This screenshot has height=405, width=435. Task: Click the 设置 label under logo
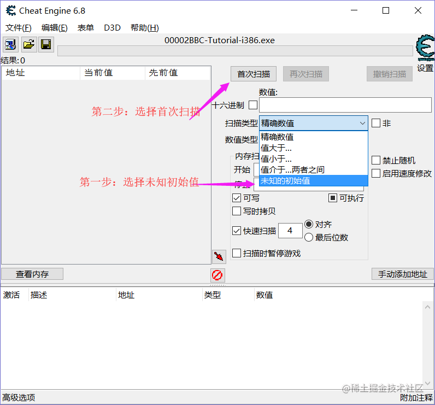point(425,68)
